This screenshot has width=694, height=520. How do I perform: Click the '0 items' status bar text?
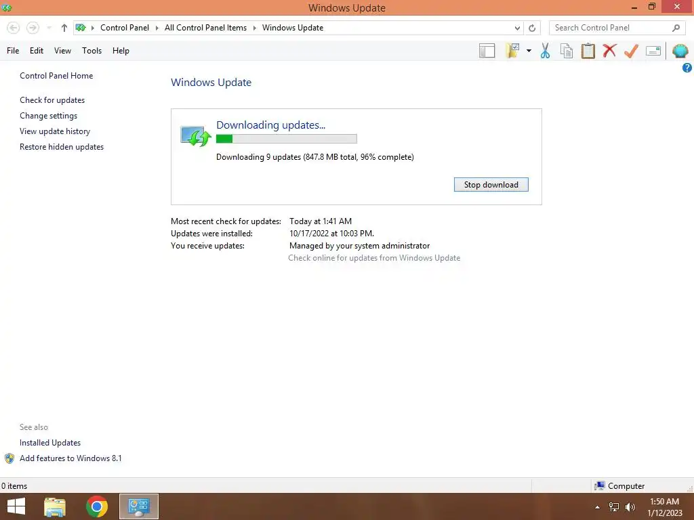[14, 486]
